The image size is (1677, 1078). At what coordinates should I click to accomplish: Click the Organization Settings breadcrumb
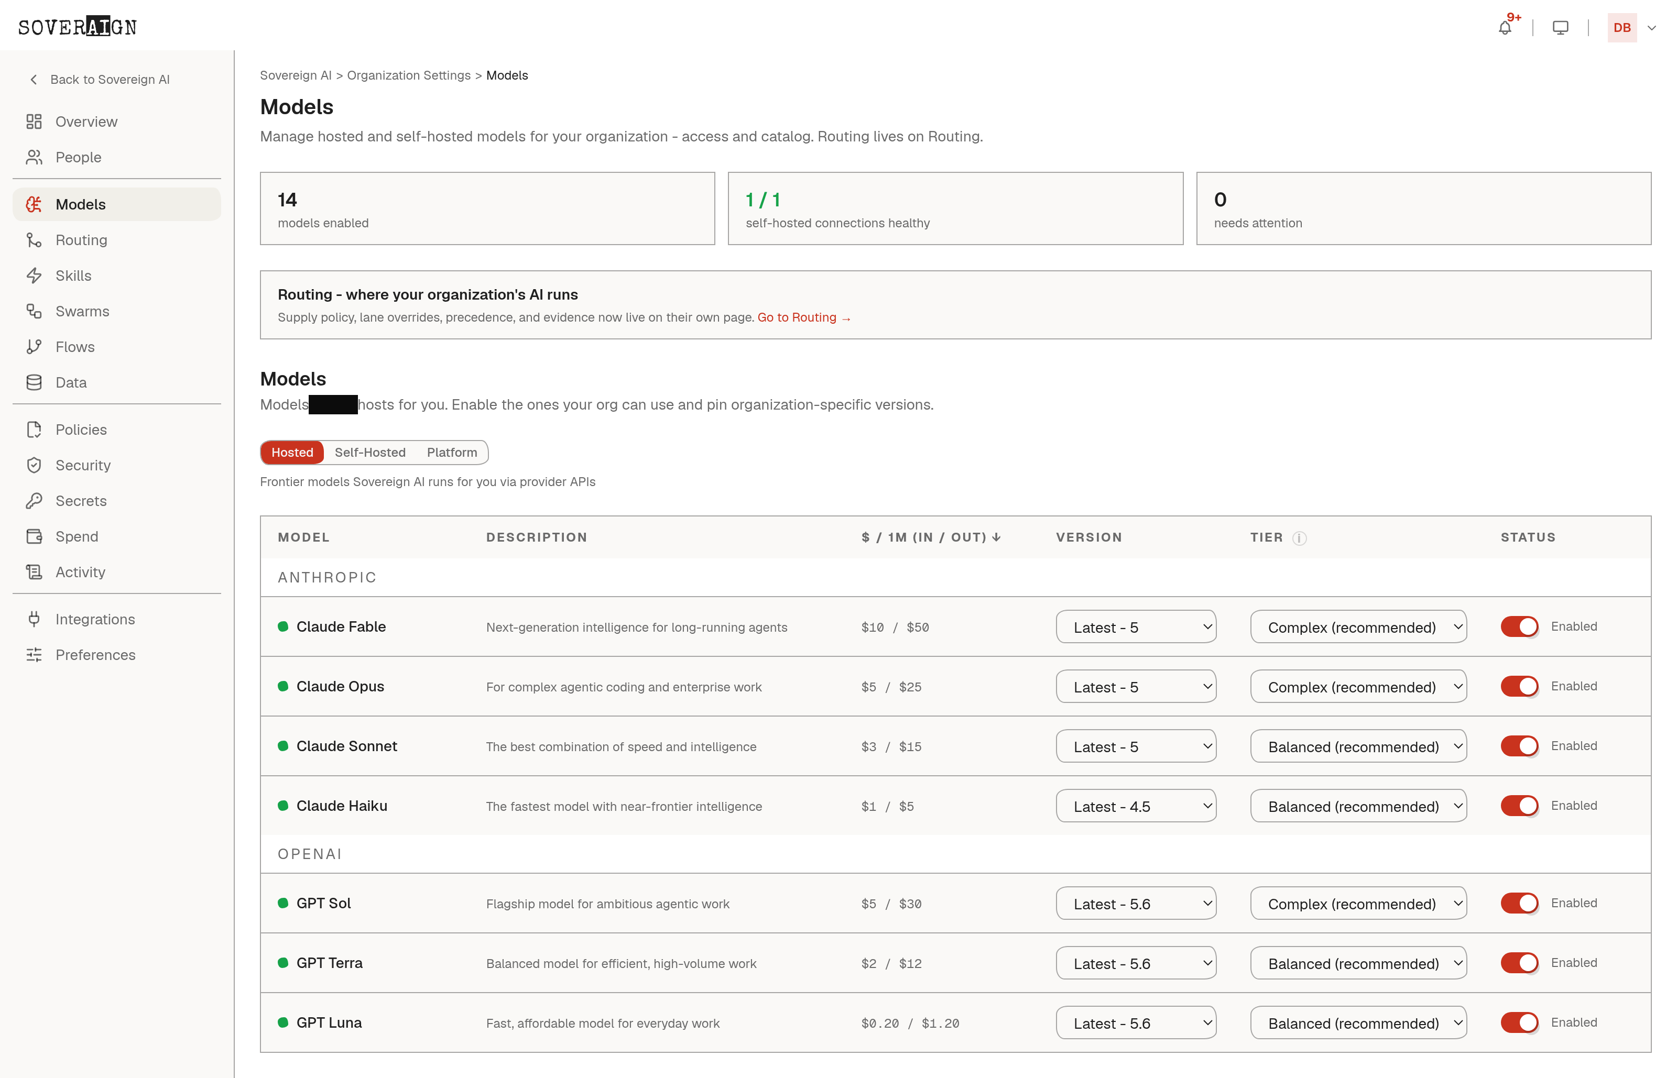pos(409,75)
